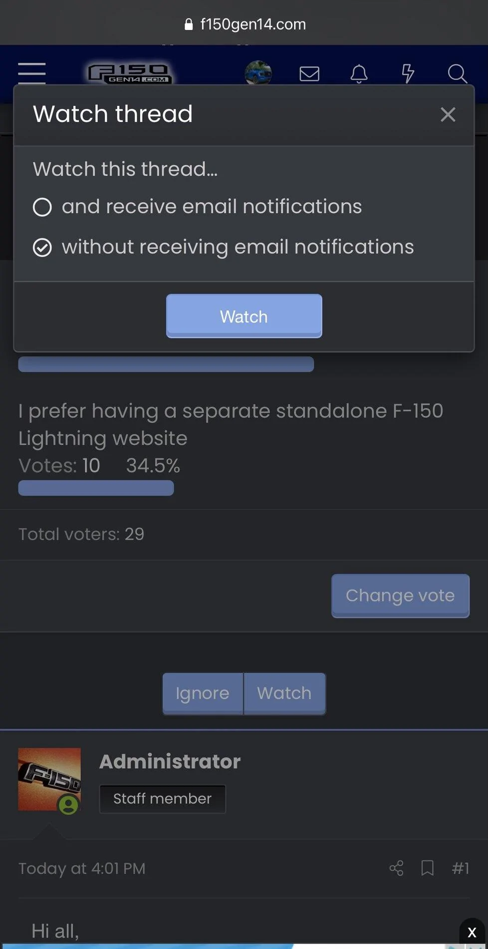488x949 pixels.
Task: Click the Administrator's F-150 avatar thumbnail
Action: coord(49,779)
